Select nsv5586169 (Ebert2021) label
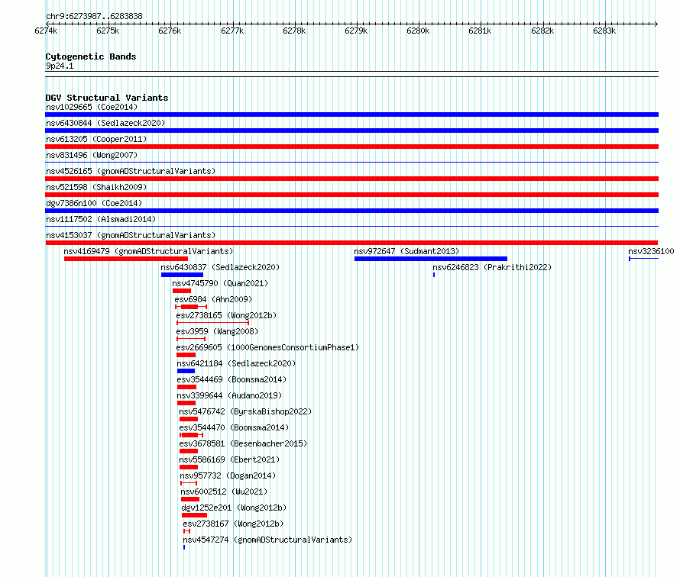The width and height of the screenshot is (680, 577). point(229,459)
